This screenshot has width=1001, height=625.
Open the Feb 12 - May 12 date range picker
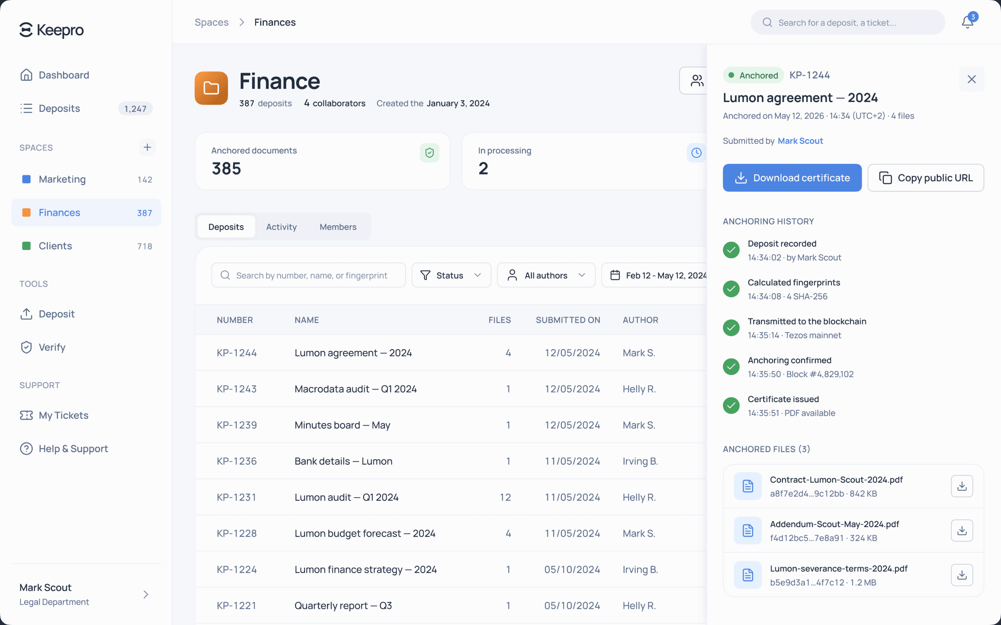pyautogui.click(x=655, y=275)
